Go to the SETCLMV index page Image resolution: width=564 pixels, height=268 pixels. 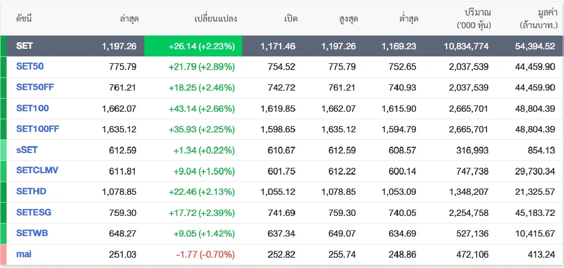(37, 170)
